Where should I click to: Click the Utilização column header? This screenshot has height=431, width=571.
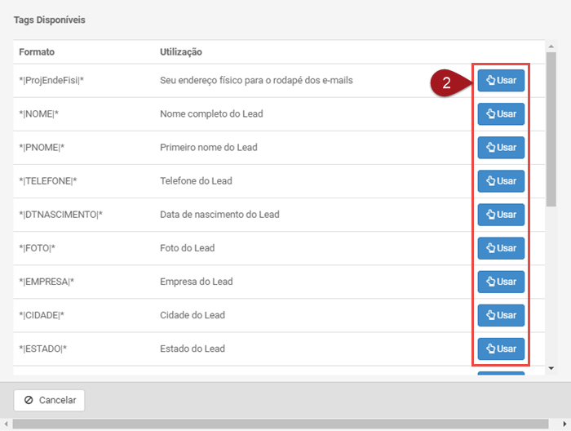coord(181,52)
